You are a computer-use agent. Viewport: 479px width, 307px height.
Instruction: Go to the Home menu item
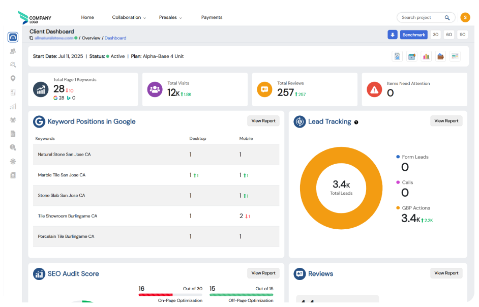(x=87, y=17)
